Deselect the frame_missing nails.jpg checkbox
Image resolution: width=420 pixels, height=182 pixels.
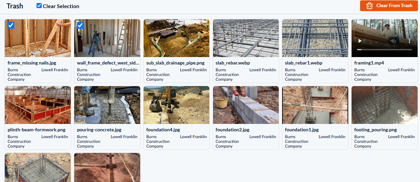tap(11, 25)
